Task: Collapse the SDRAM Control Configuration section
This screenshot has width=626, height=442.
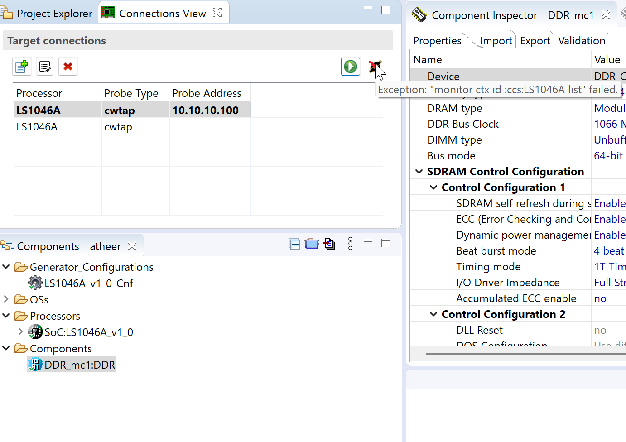Action: coord(419,171)
